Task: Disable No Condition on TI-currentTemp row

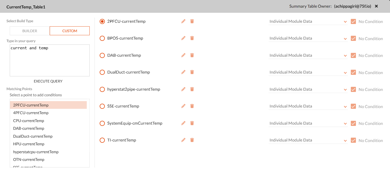Action: [x=353, y=140]
